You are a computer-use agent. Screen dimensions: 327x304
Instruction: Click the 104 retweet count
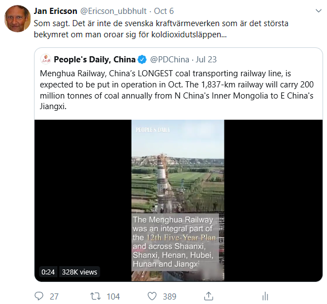[113, 297]
